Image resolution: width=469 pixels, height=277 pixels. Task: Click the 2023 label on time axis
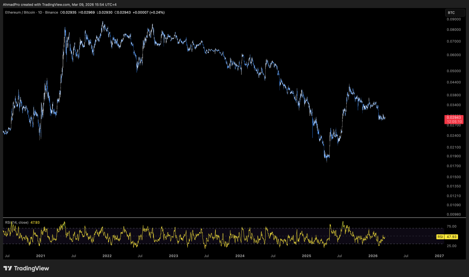[x=174, y=255]
